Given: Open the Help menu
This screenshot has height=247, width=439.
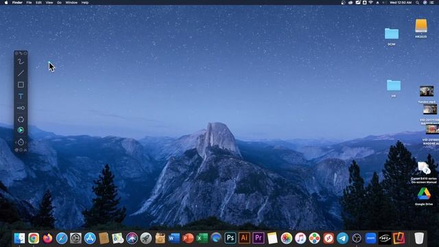Looking at the screenshot, I should [85, 3].
